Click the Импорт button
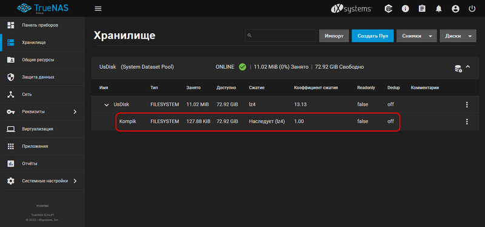 click(334, 36)
